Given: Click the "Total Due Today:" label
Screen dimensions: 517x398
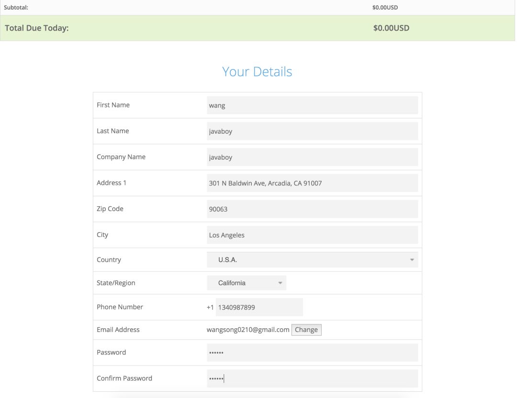Looking at the screenshot, I should [x=37, y=28].
